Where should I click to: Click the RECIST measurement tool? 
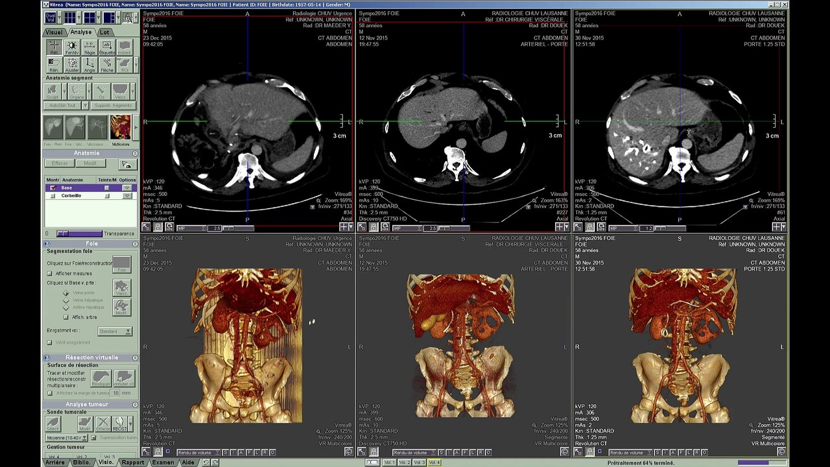120,424
